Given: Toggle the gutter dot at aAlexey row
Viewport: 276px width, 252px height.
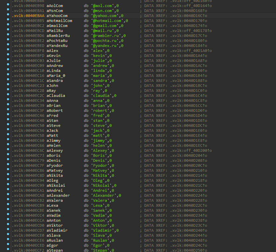Looking at the screenshot, I should (x=8, y=150).
